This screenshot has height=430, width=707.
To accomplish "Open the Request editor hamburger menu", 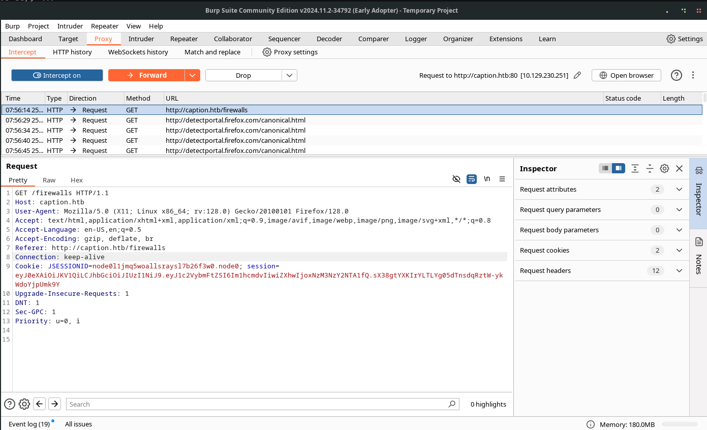I will pyautogui.click(x=502, y=179).
